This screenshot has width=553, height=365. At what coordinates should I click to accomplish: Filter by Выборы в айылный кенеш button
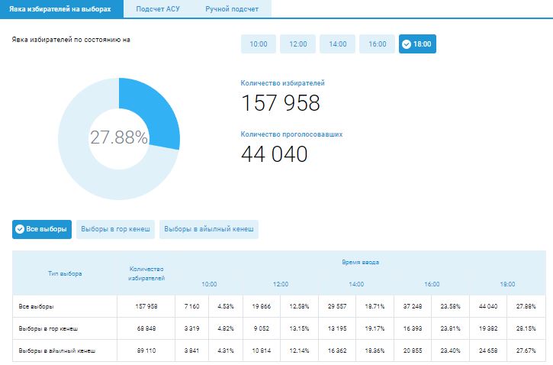[x=209, y=229]
